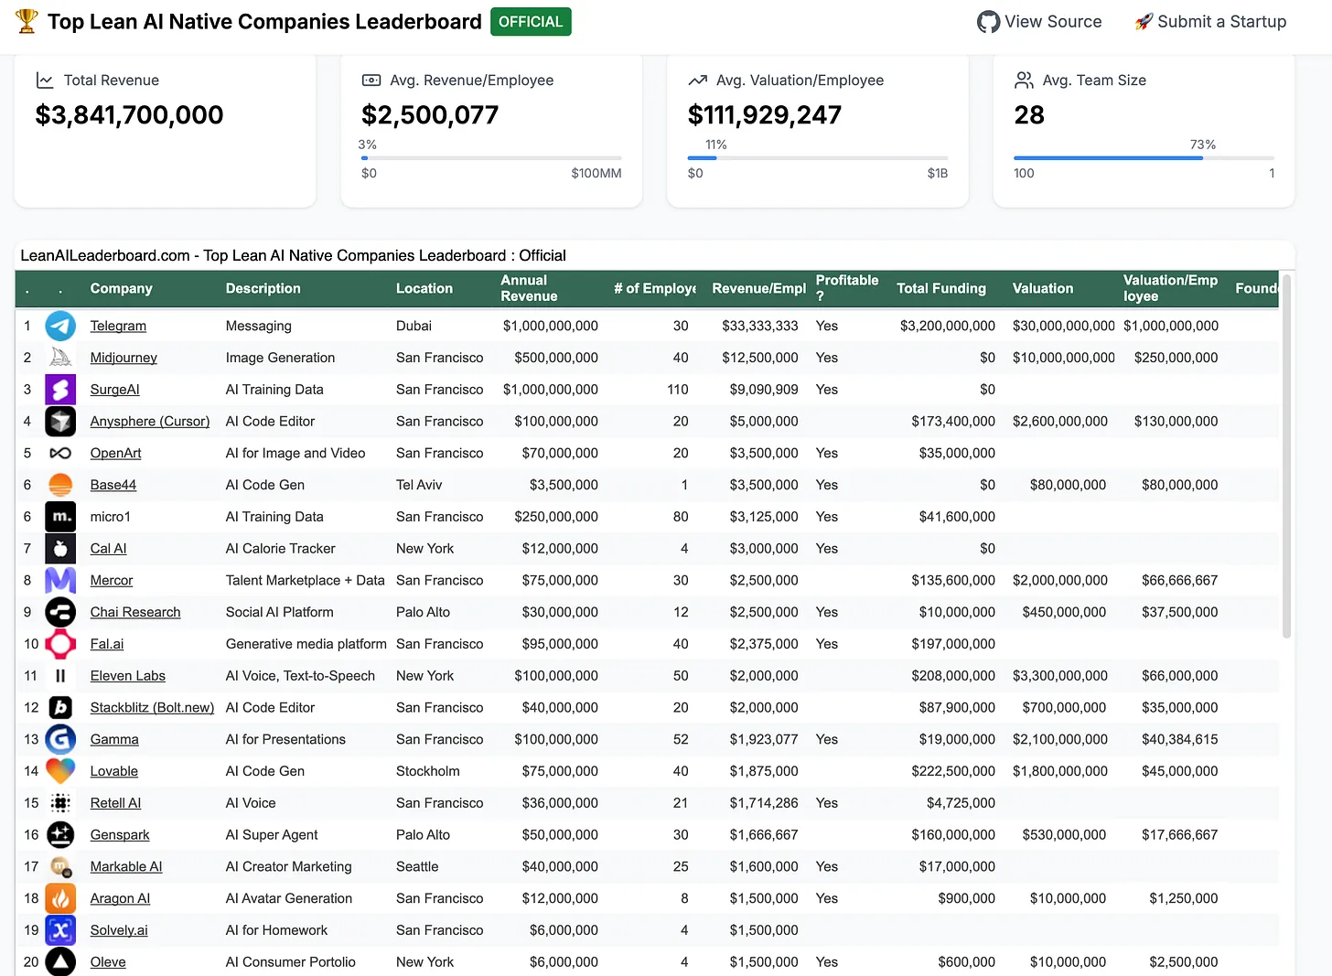Open the SurgeAI company link
Image resolution: width=1332 pixels, height=976 pixels.
[115, 390]
